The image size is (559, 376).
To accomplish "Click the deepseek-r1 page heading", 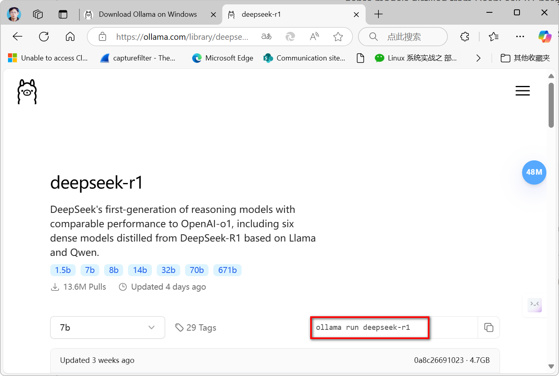I will pos(96,183).
